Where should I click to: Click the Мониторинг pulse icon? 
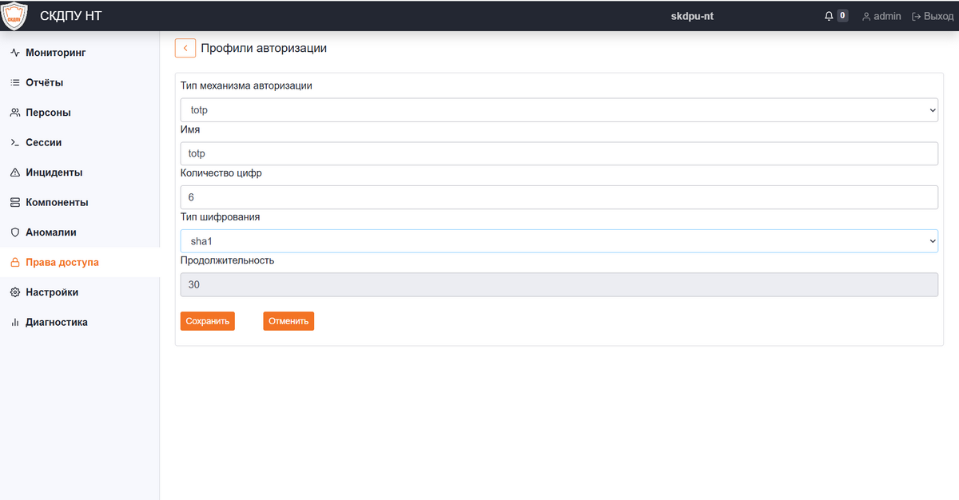point(14,53)
